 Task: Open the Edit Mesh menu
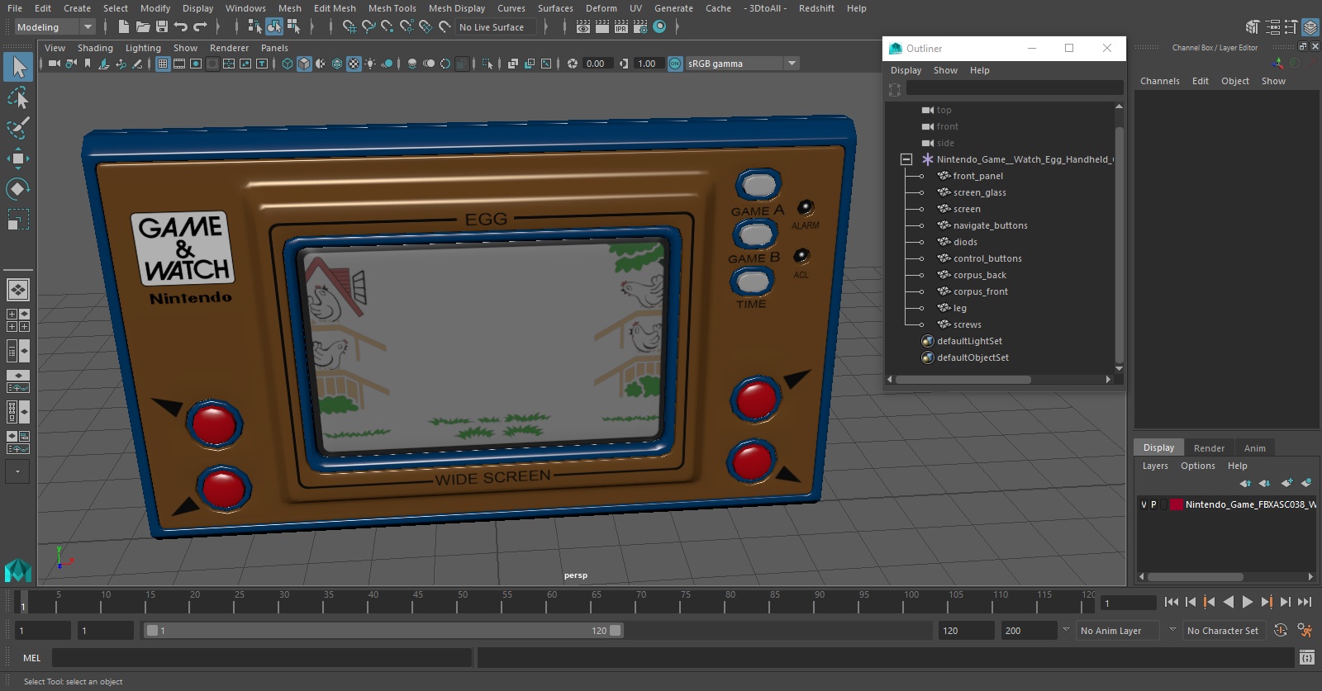pos(335,8)
